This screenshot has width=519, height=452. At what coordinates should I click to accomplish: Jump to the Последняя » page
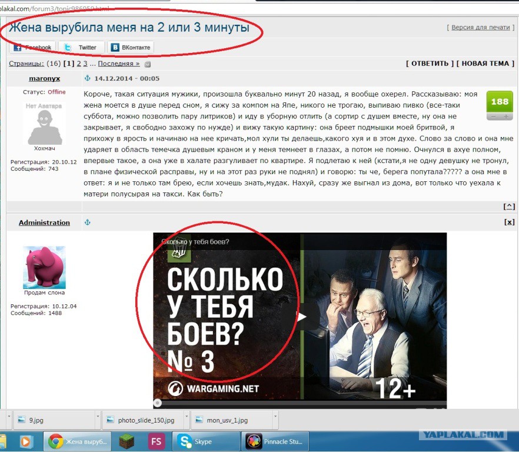[119, 64]
